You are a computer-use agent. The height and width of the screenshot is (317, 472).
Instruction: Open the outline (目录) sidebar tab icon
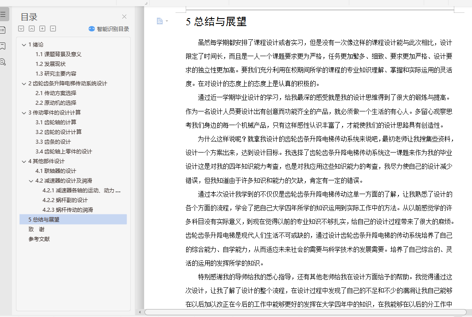pos(3,14)
